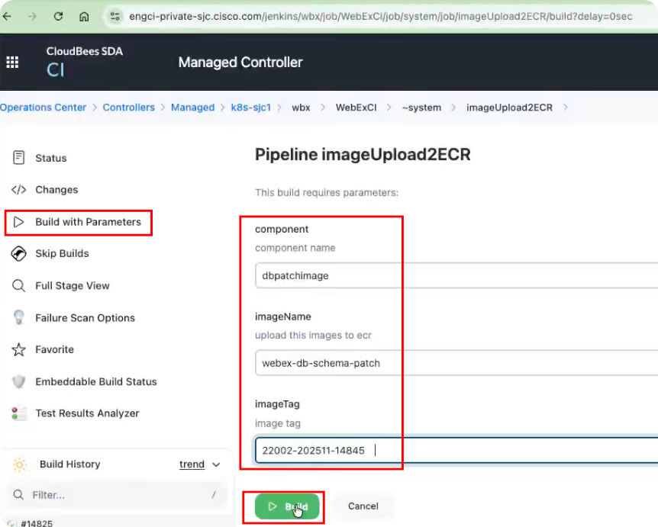
Task: Click the Cancel button
Action: pos(363,506)
